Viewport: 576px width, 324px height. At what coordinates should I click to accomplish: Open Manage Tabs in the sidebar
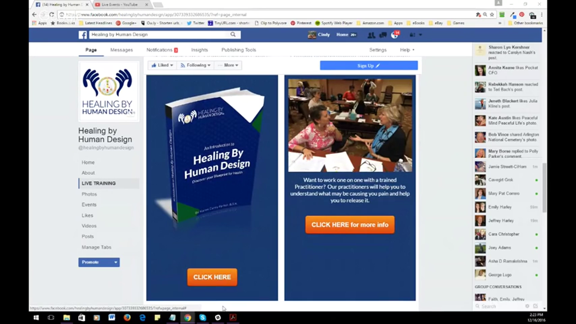[97, 247]
